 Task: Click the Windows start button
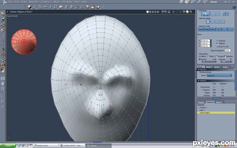click(x=8, y=146)
